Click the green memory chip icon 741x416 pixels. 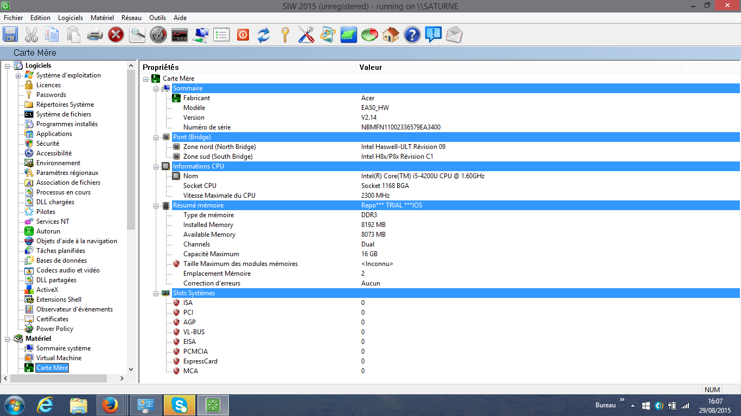pyautogui.click(x=349, y=35)
